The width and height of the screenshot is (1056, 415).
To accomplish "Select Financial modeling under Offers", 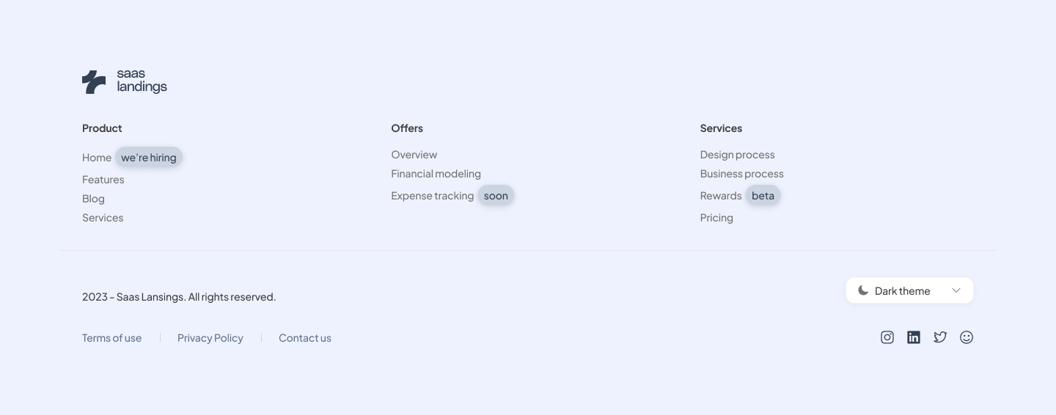I will pos(436,174).
